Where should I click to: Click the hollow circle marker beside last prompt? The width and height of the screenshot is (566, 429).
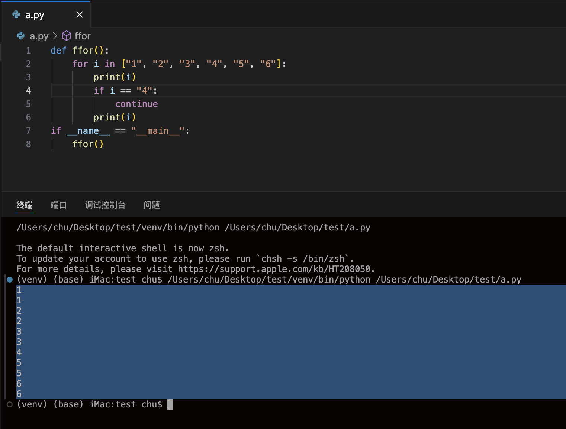click(10, 404)
